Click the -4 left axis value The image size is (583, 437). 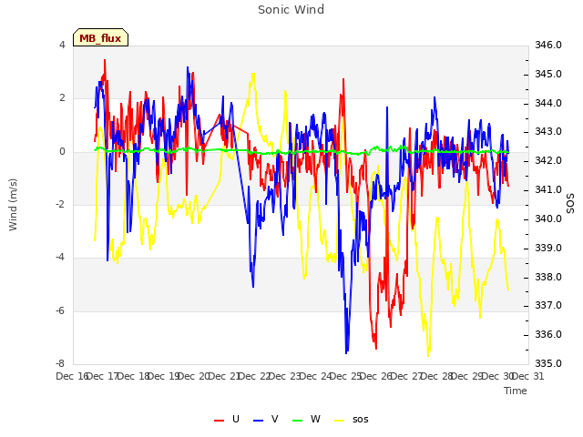60,257
